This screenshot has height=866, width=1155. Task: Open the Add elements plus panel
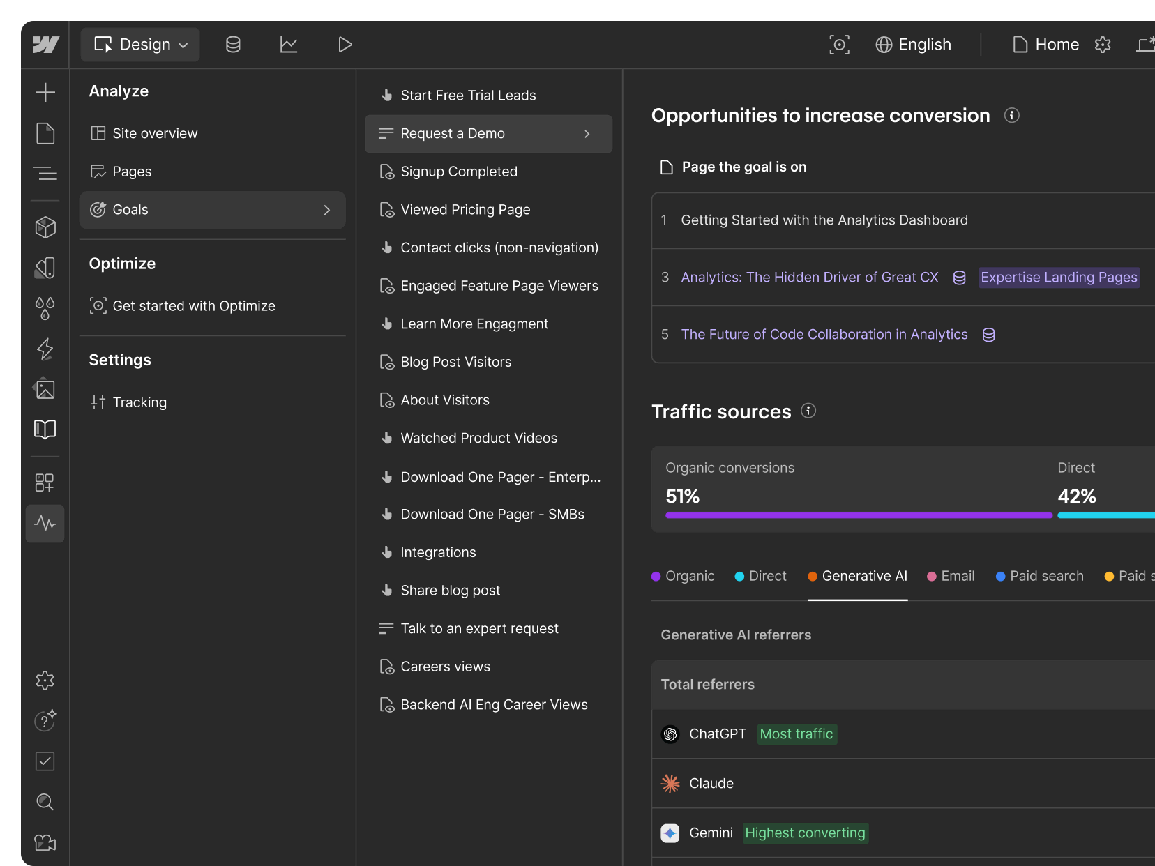[45, 92]
